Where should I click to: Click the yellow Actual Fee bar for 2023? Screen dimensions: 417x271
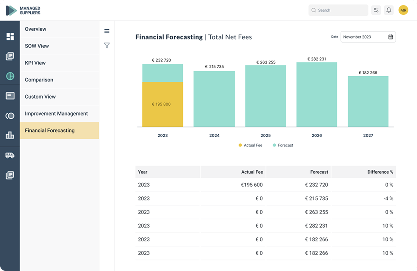click(x=163, y=104)
